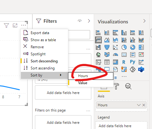152x129 pixels.
Task: Select the stacked area chart visual
Action: tap(116, 40)
